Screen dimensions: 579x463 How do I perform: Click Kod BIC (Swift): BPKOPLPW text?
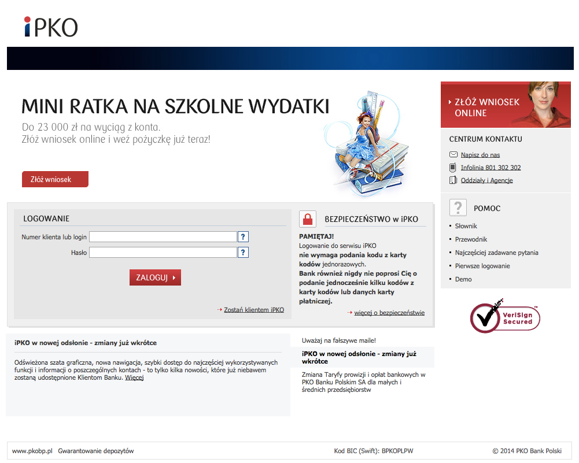(373, 451)
